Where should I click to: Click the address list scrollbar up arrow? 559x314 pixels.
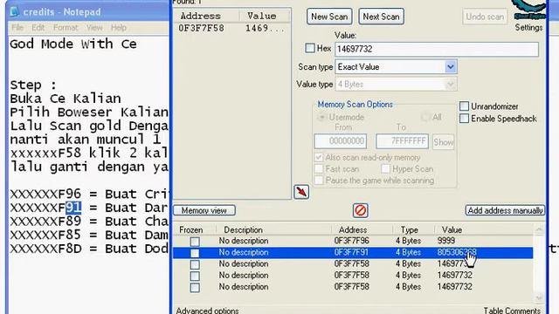tap(539, 230)
